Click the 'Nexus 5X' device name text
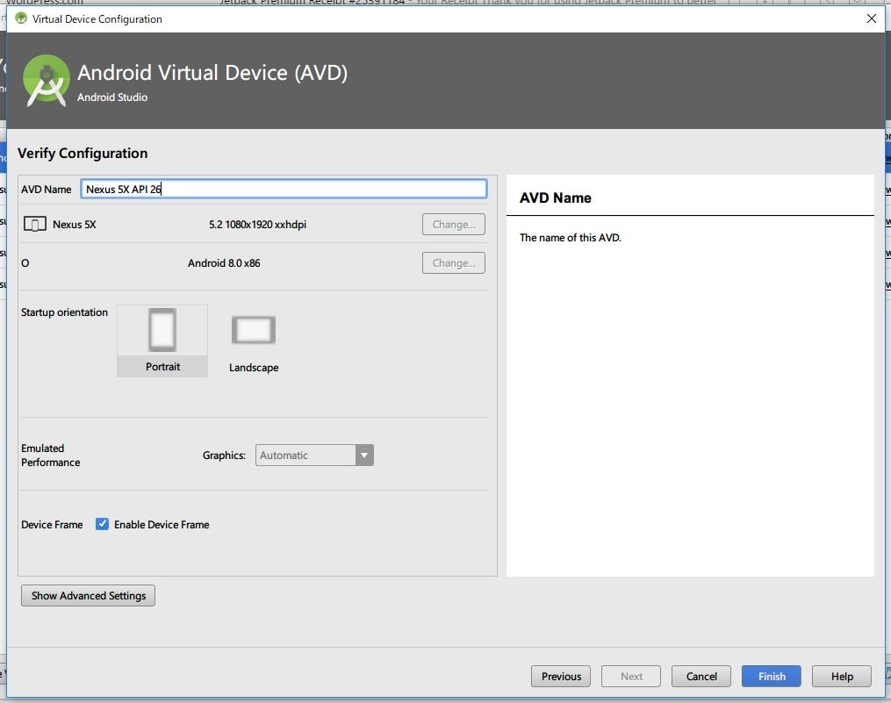The image size is (891, 703). pos(75,225)
